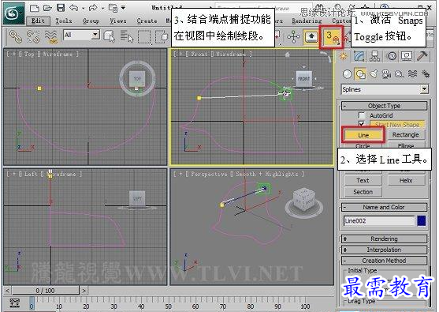Image resolution: width=439 pixels, height=312 pixels.
Task: Open the Edit menu
Action: 38,21
